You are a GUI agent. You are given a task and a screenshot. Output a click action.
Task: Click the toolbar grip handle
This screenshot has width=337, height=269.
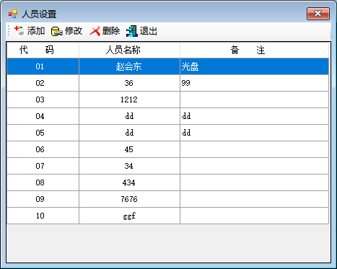pyautogui.click(x=9, y=31)
